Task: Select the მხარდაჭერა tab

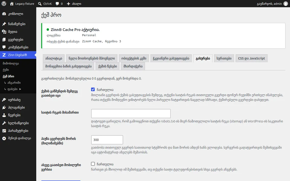Action: [x=133, y=66]
